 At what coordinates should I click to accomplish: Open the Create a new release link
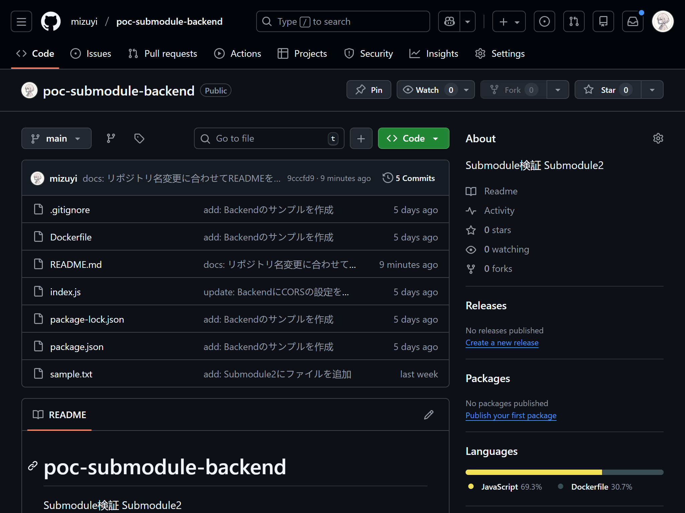point(502,342)
